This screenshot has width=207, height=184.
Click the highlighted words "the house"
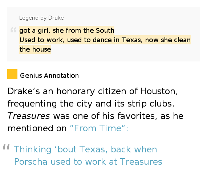pyautogui.click(x=35, y=49)
